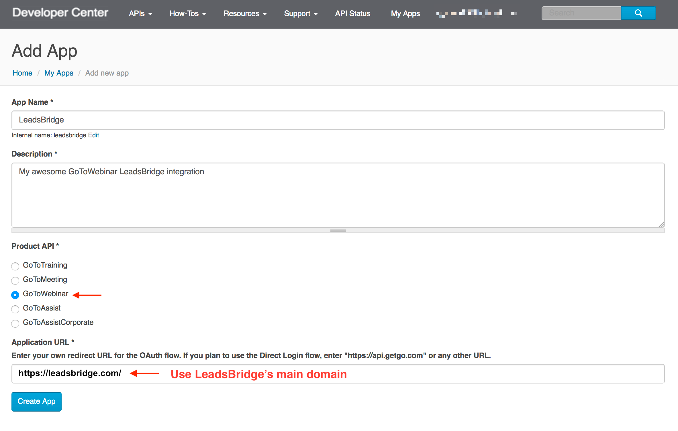Open the API Status page
The height and width of the screenshot is (431, 678).
point(353,13)
